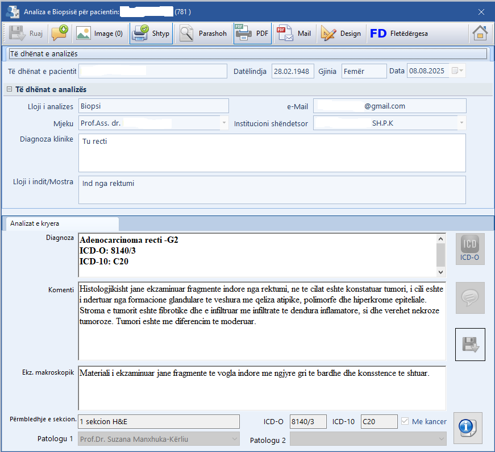Select the Analizat e kryera tab
This screenshot has width=495, height=452.
tap(35, 223)
